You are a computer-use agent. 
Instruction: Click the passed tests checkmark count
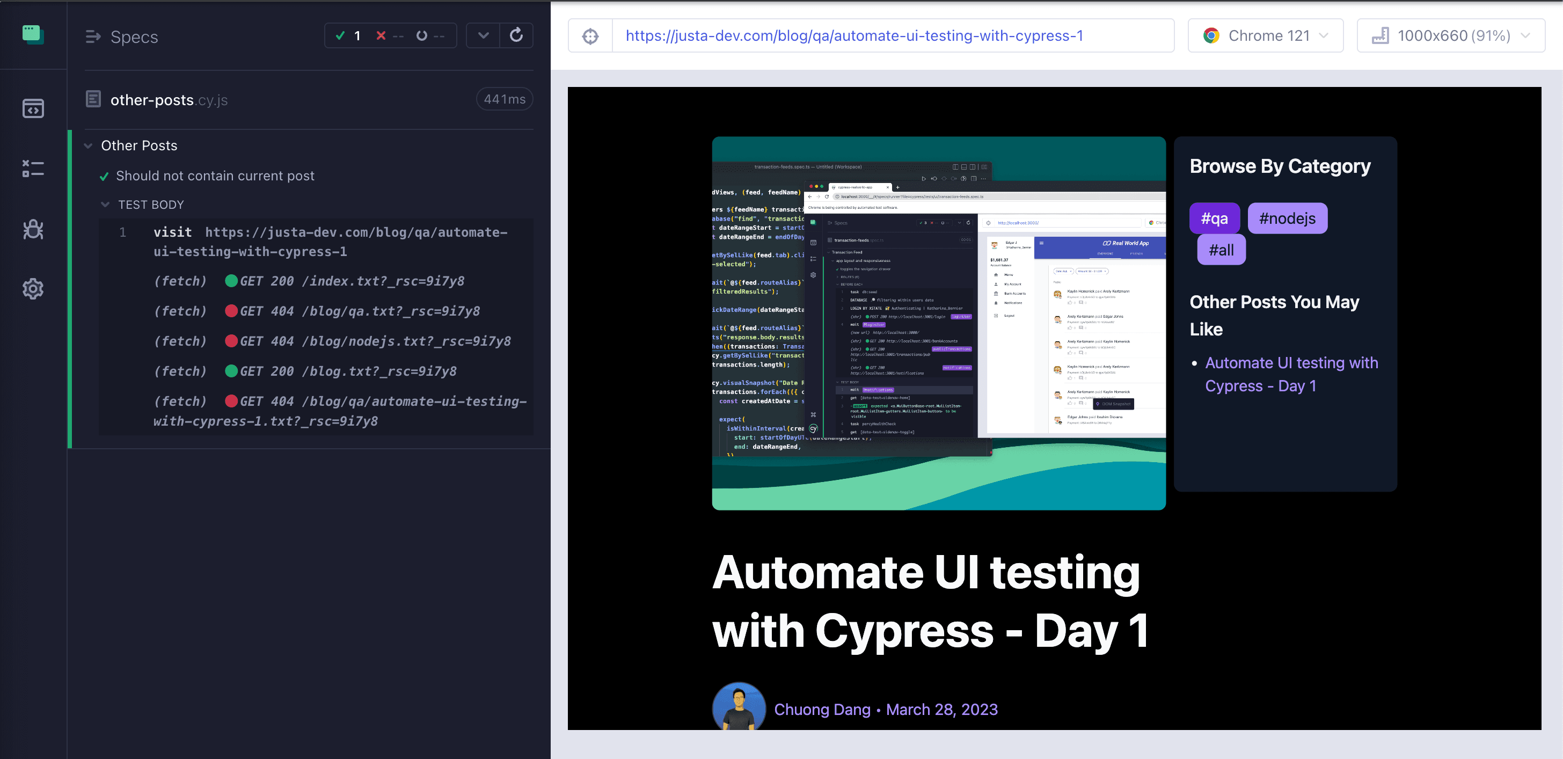click(348, 36)
